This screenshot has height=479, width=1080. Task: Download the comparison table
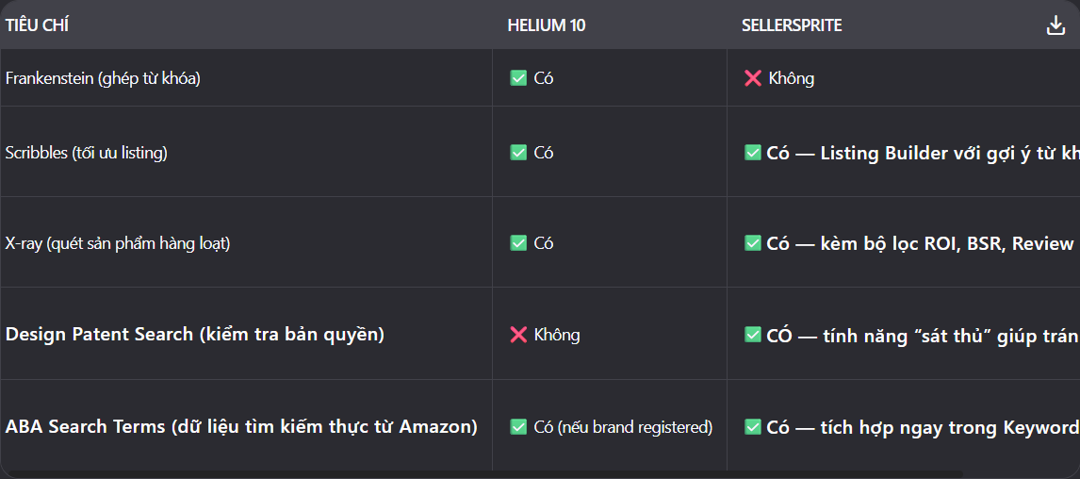point(1055,26)
